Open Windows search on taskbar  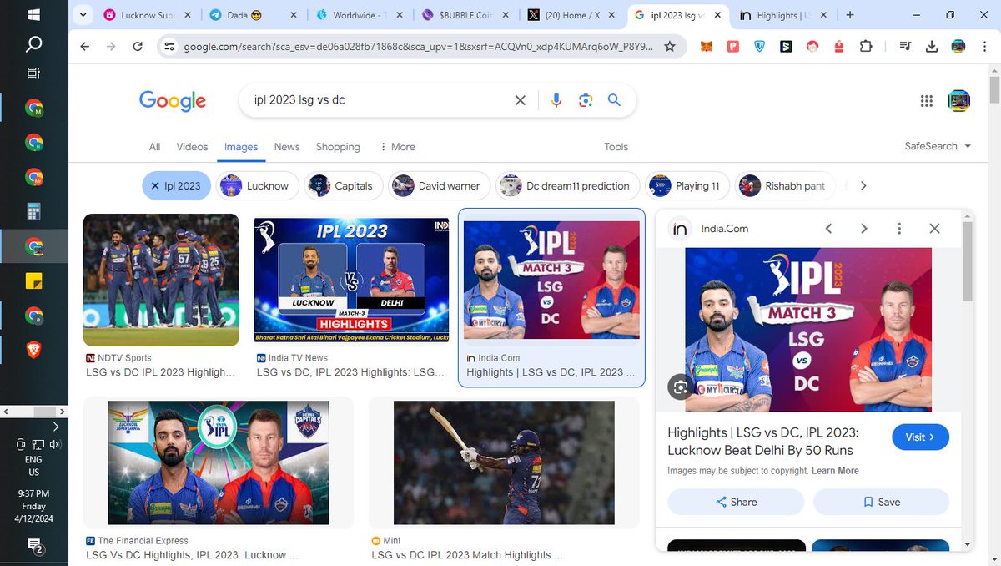coord(33,43)
